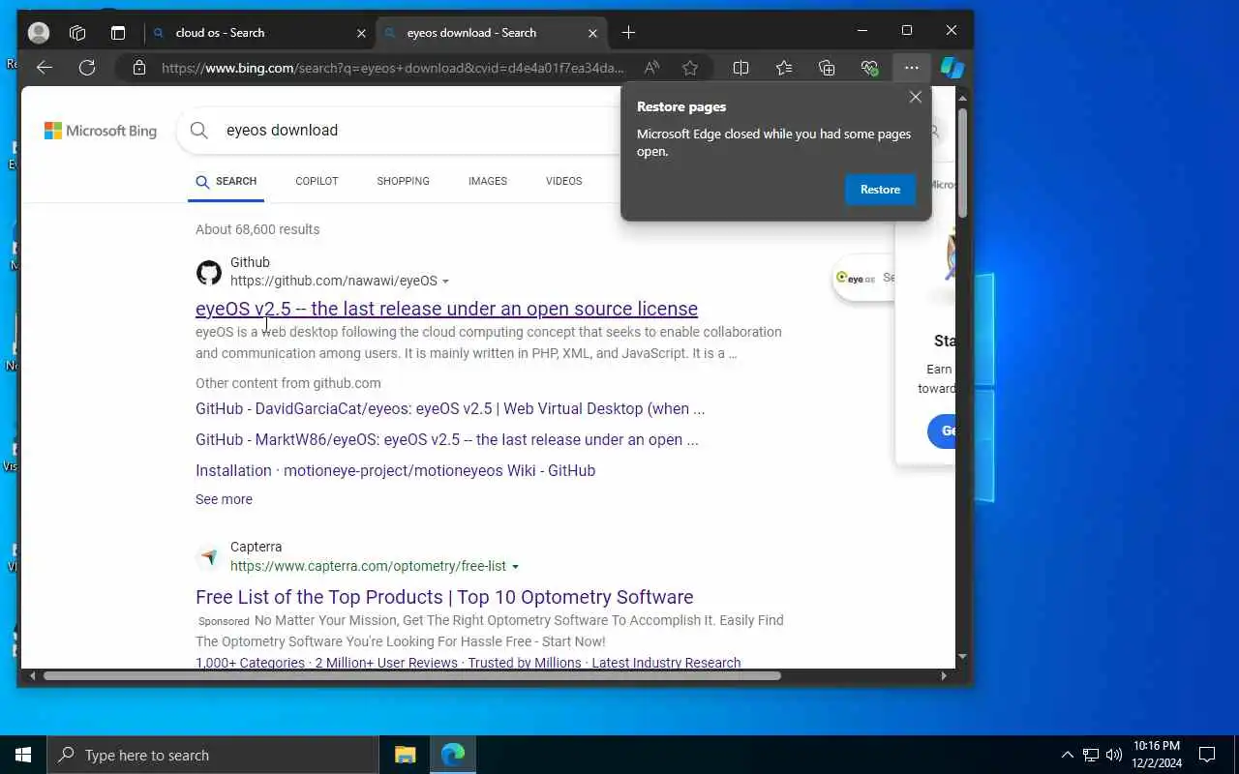Image resolution: width=1239 pixels, height=774 pixels.
Task: Click the scroll down arrow
Action: (x=962, y=657)
